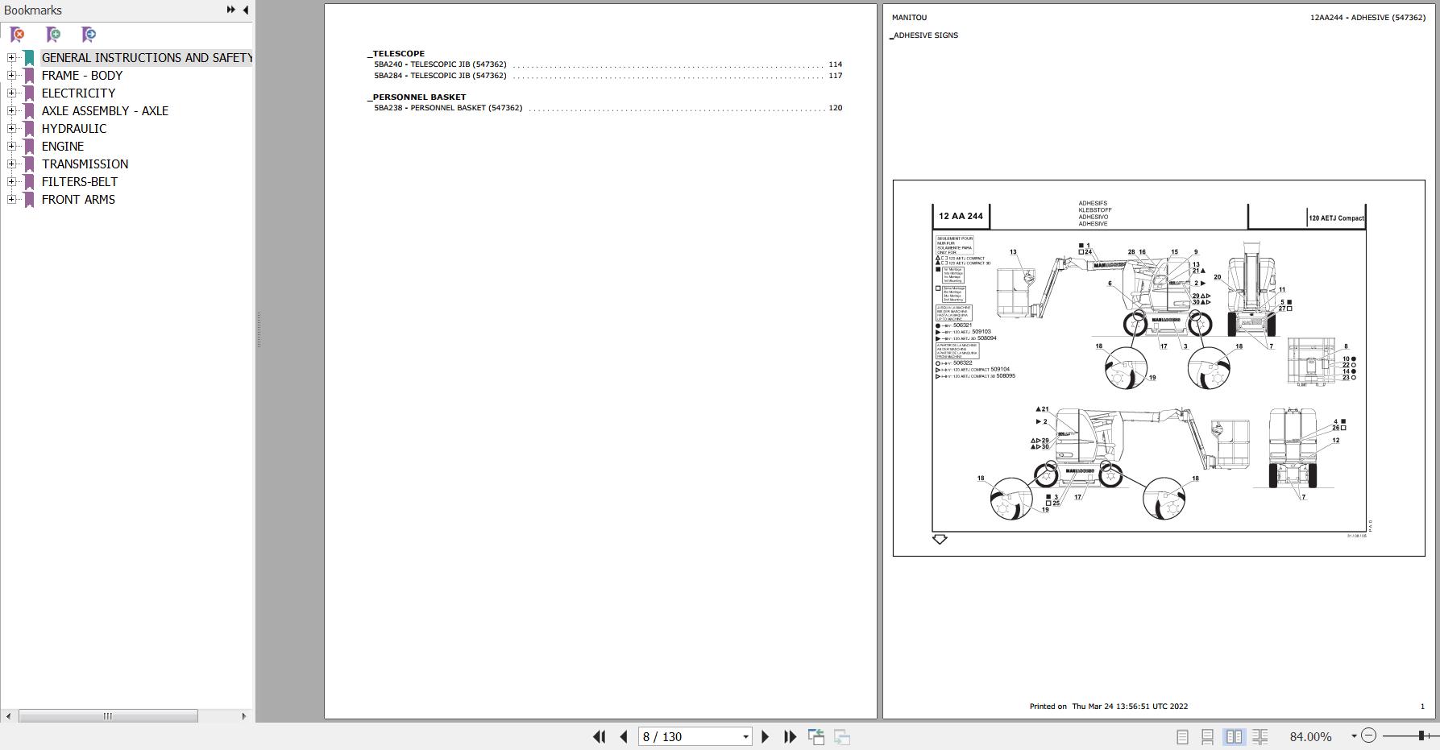
Task: Expand the HYDRAULIC bookmark
Action: click(x=11, y=128)
